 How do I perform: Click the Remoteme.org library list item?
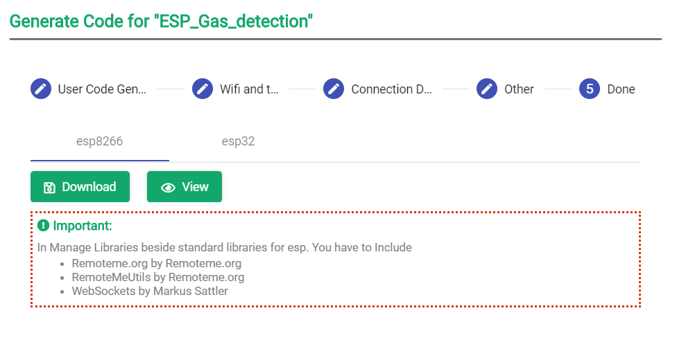click(156, 263)
